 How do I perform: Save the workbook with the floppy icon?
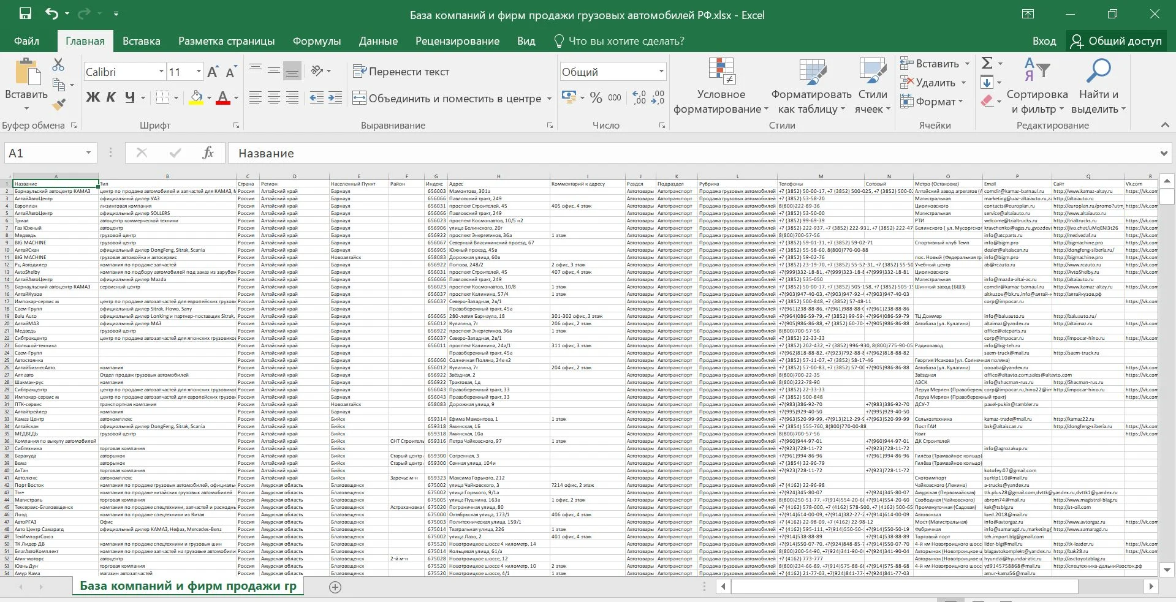[25, 14]
